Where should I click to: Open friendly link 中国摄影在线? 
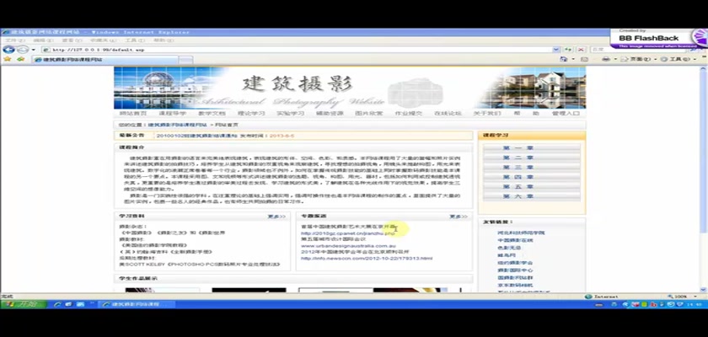tap(515, 240)
